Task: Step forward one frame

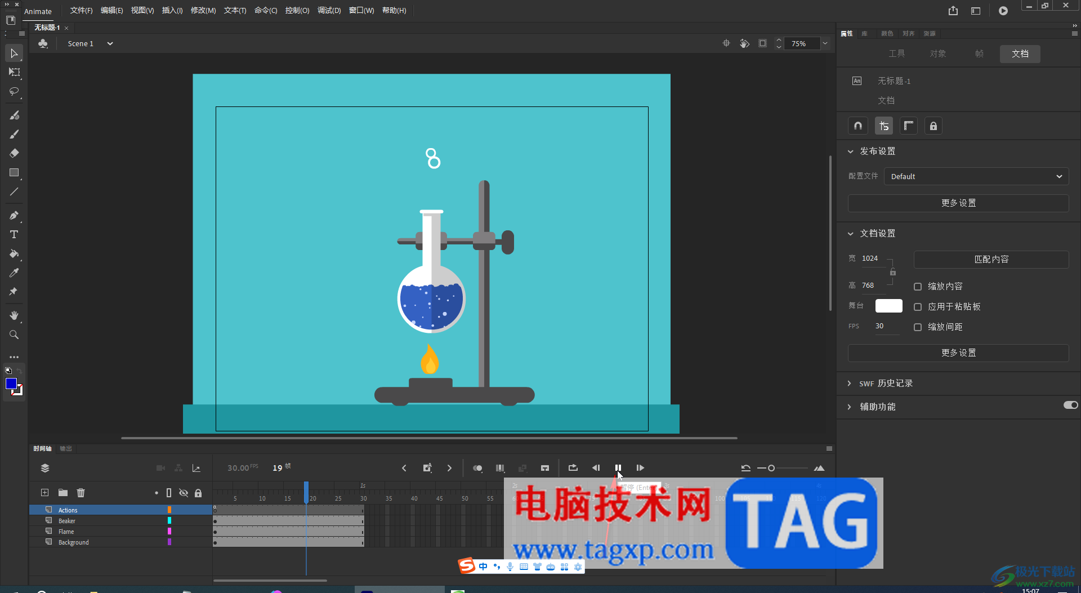Action: [x=640, y=468]
